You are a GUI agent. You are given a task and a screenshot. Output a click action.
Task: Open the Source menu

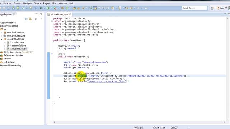pyautogui.click(x=17, y=3)
